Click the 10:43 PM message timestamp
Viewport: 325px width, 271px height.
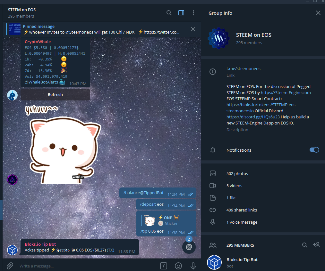coord(78,84)
